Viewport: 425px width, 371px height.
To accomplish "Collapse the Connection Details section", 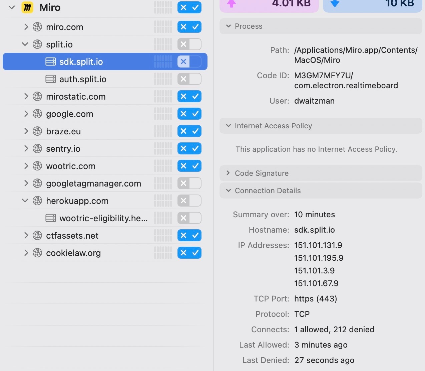I will point(321,191).
